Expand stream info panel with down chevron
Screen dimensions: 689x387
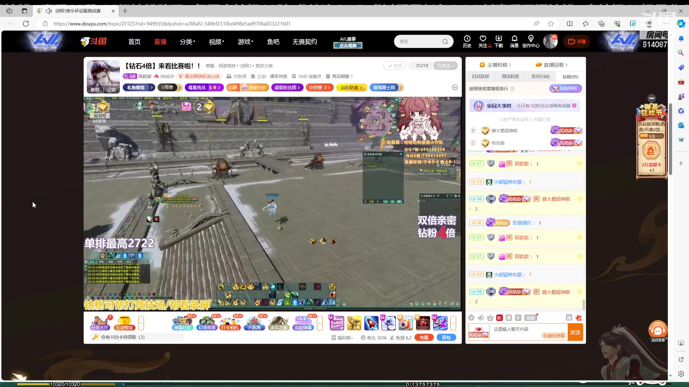[x=455, y=87]
